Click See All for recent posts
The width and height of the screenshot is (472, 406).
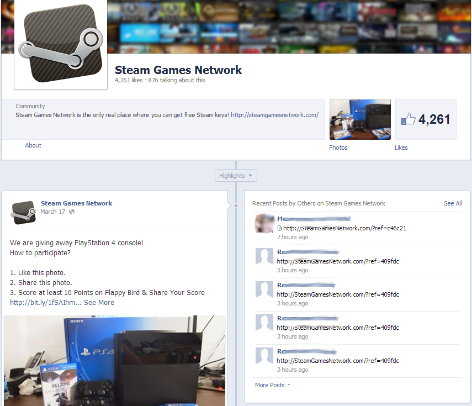(x=453, y=203)
